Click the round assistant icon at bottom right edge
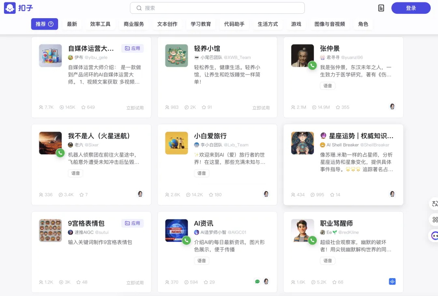The height and width of the screenshot is (296, 438). pyautogui.click(x=434, y=235)
